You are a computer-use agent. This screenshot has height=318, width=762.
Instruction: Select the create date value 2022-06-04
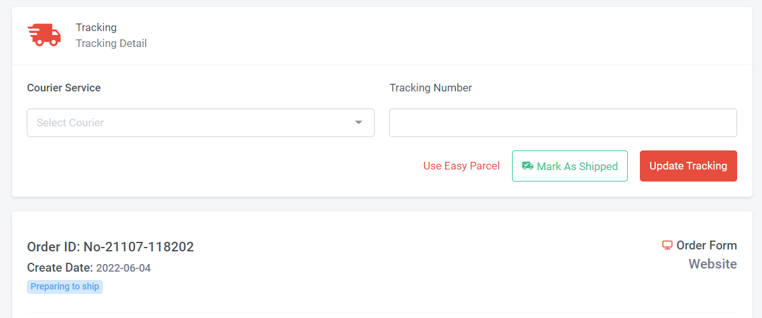click(123, 268)
